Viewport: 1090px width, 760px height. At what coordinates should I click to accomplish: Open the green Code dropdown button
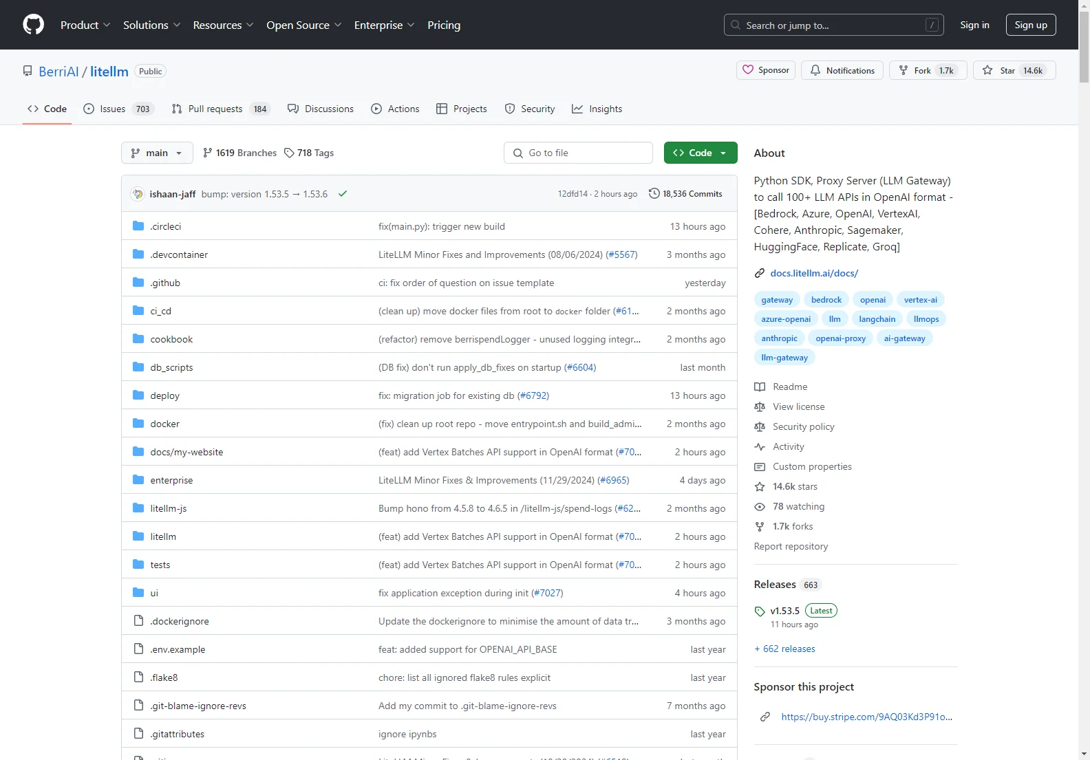[x=701, y=153]
